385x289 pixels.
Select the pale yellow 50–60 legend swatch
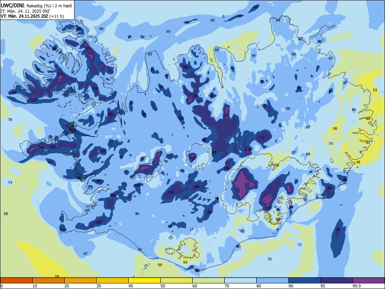tap(176, 281)
